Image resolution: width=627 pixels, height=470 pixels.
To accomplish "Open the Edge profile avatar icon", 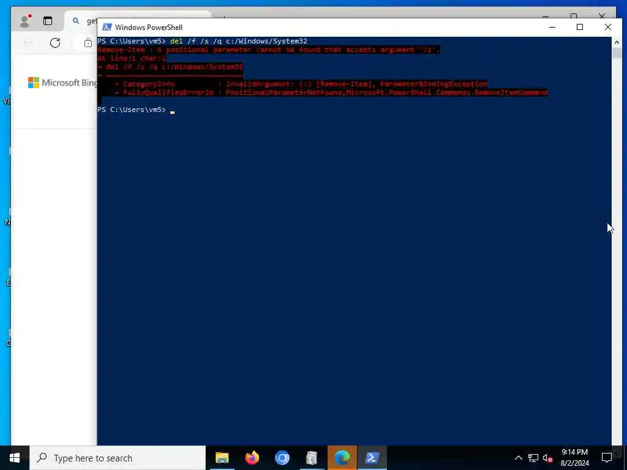I will coord(25,21).
